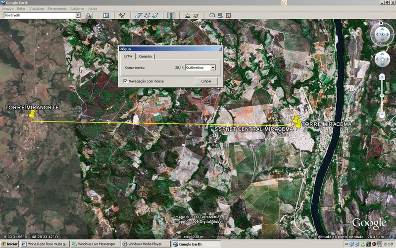The height and width of the screenshot is (248, 396).
Task: Switch to Sky planet icon
Action: click(196, 15)
